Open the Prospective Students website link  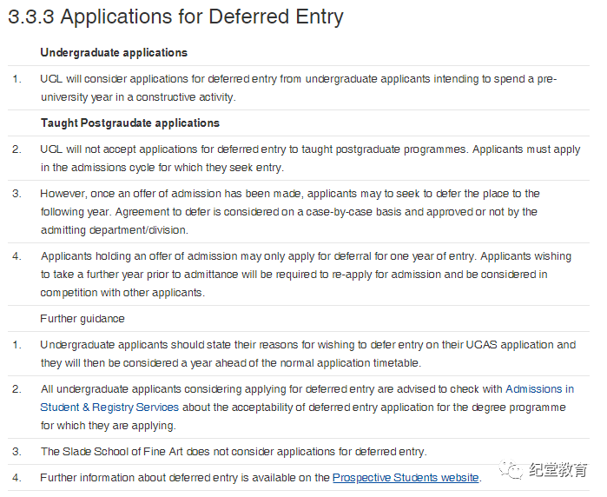[x=406, y=477]
